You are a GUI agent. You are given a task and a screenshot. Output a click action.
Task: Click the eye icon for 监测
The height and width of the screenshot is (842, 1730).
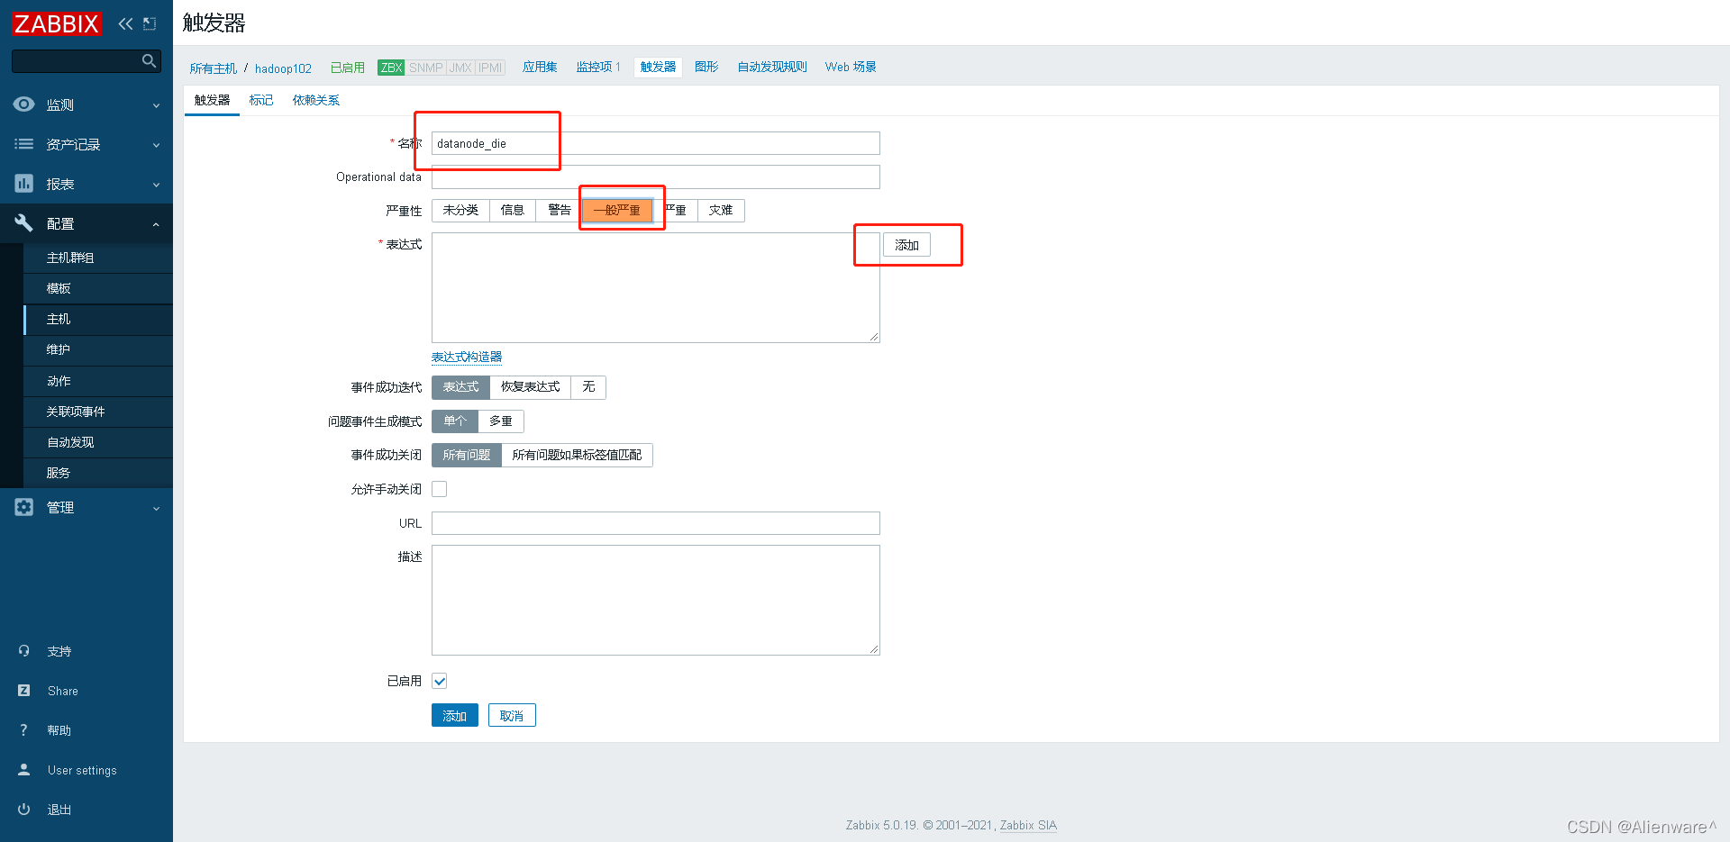coord(24,104)
